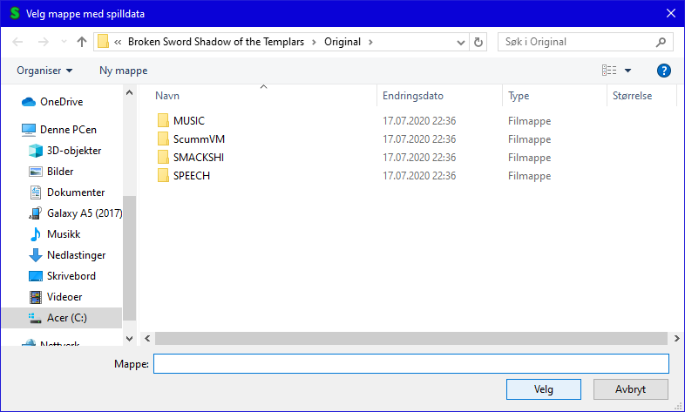The width and height of the screenshot is (685, 412).
Task: Open the Organiser menu
Action: click(44, 71)
